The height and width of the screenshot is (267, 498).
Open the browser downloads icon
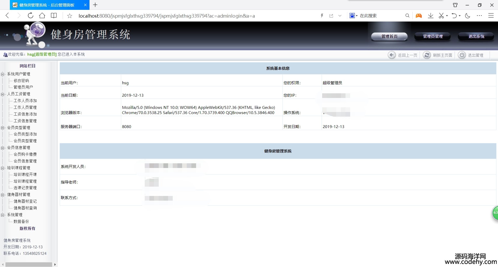pos(431,16)
